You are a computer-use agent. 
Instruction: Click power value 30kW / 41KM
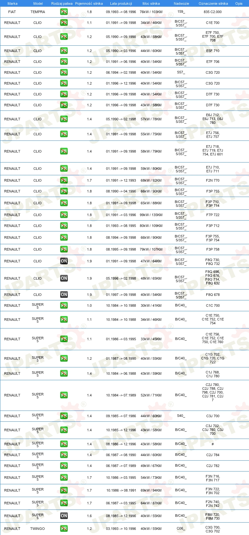151,305
